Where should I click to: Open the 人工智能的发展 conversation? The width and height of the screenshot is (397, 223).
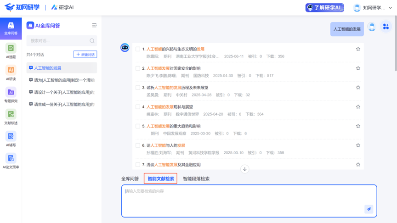[x=62, y=68]
